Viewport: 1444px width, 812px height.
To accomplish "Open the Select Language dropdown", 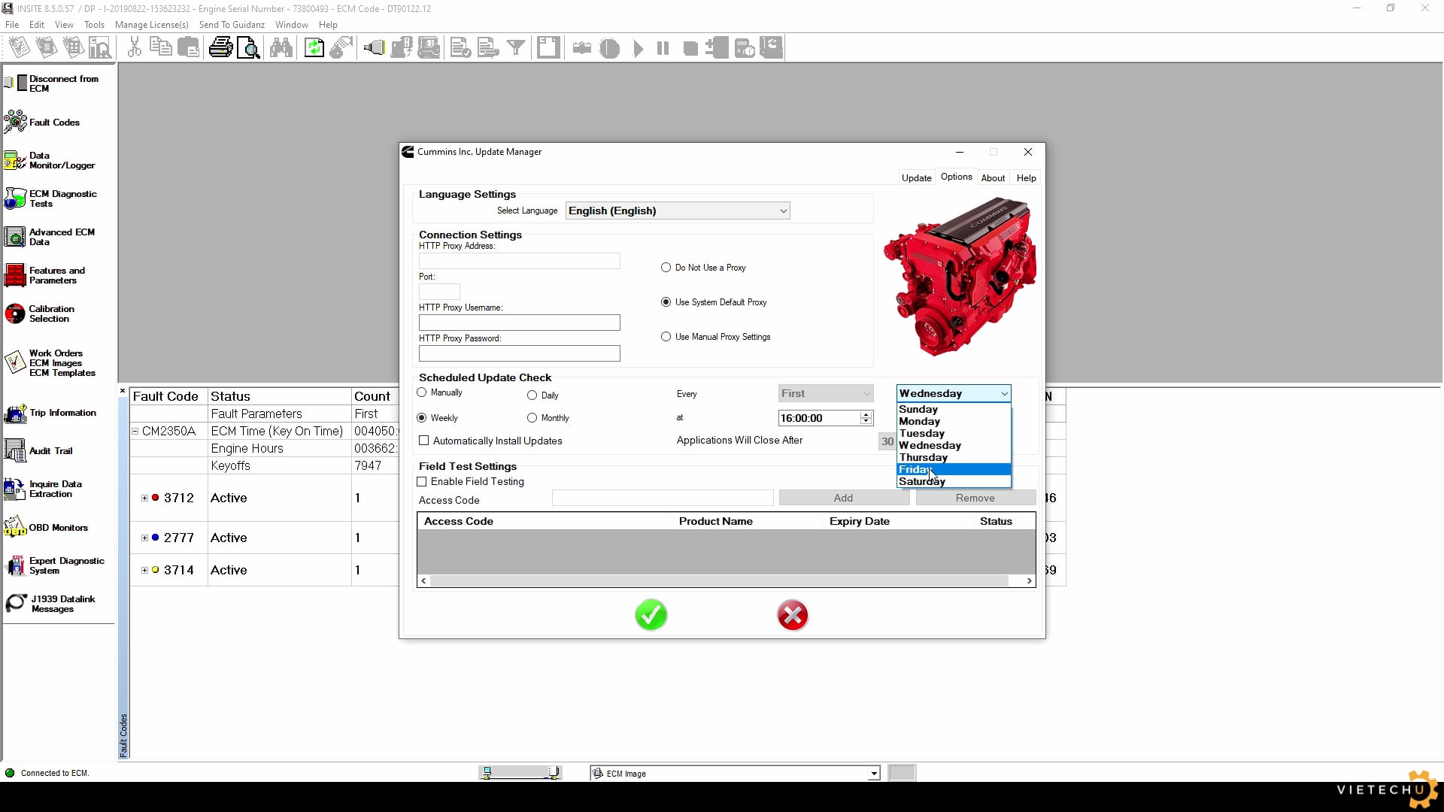I will click(784, 211).
